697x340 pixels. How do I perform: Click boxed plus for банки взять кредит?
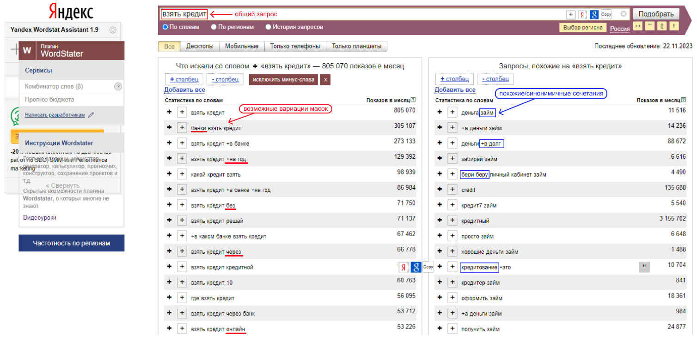tap(182, 128)
